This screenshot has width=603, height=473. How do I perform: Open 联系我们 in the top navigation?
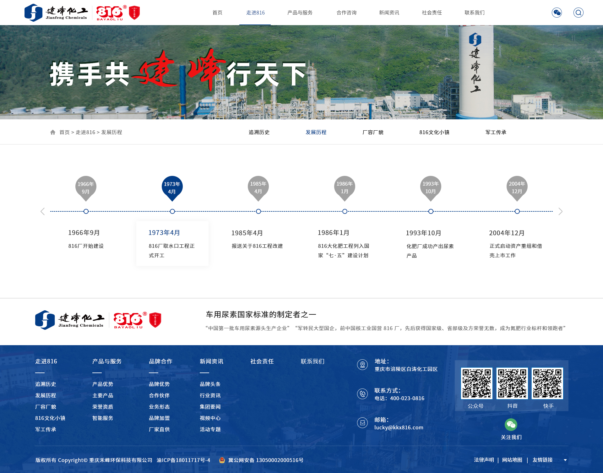click(x=475, y=13)
